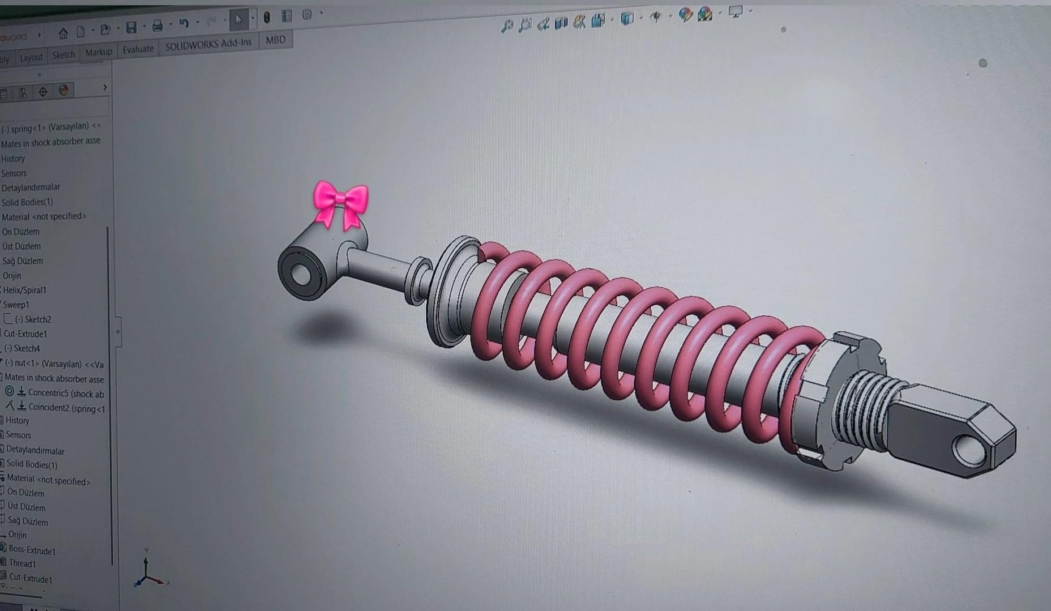
Task: Open the dropdown arrow beside Print
Action: (x=170, y=24)
